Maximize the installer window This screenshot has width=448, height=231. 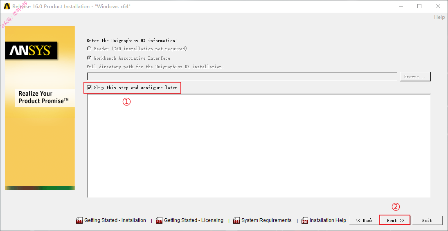point(419,6)
